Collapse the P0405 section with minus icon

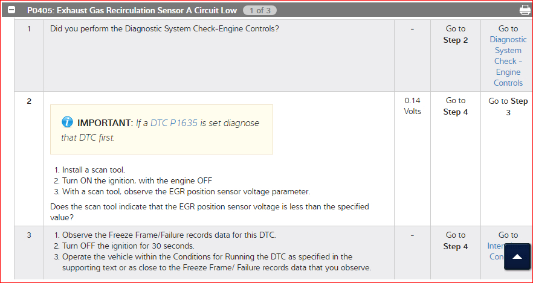click(x=11, y=11)
